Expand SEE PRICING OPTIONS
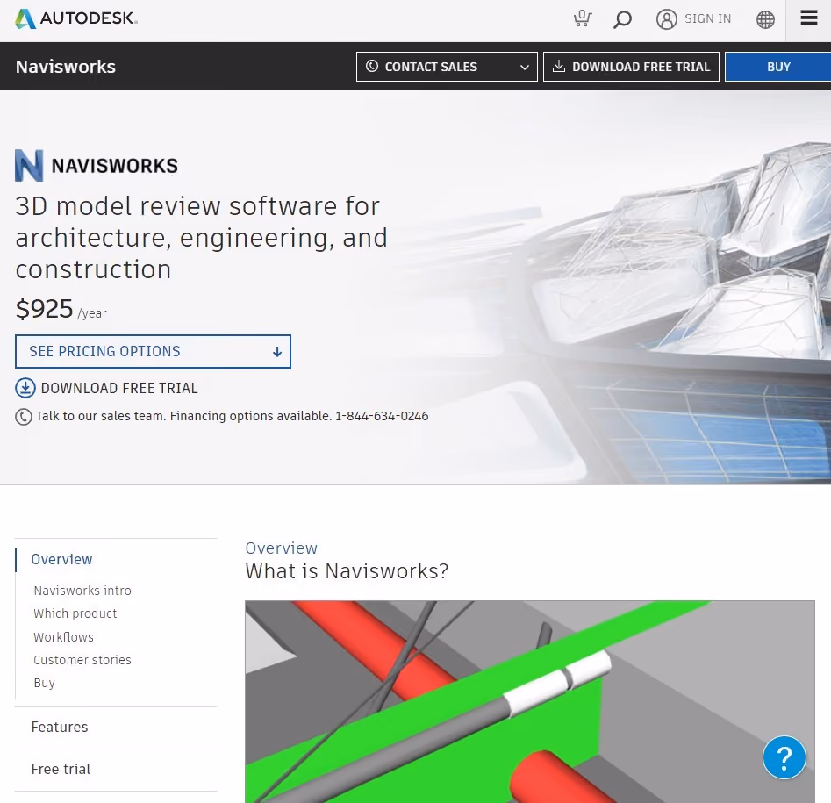The height and width of the screenshot is (803, 831). (153, 351)
